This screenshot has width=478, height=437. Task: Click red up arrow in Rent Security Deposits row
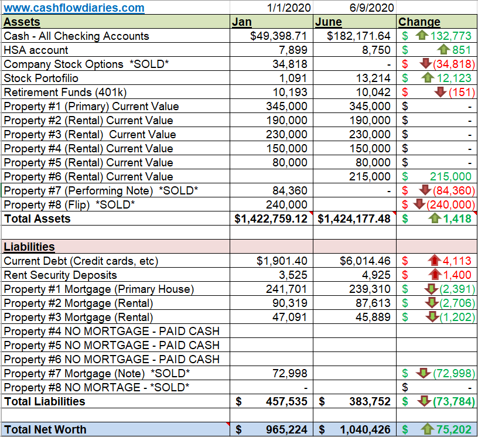coord(435,274)
